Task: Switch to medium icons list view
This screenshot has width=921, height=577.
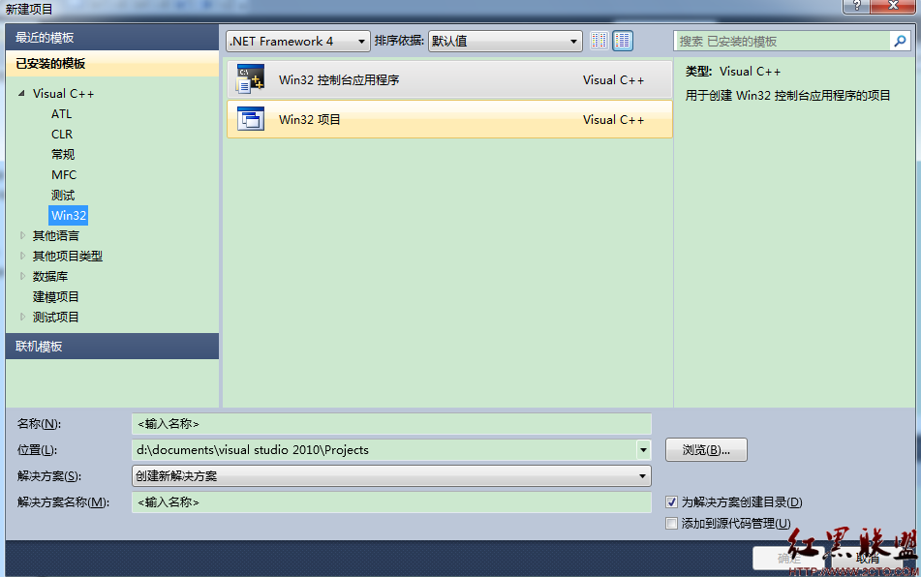Action: pos(623,41)
